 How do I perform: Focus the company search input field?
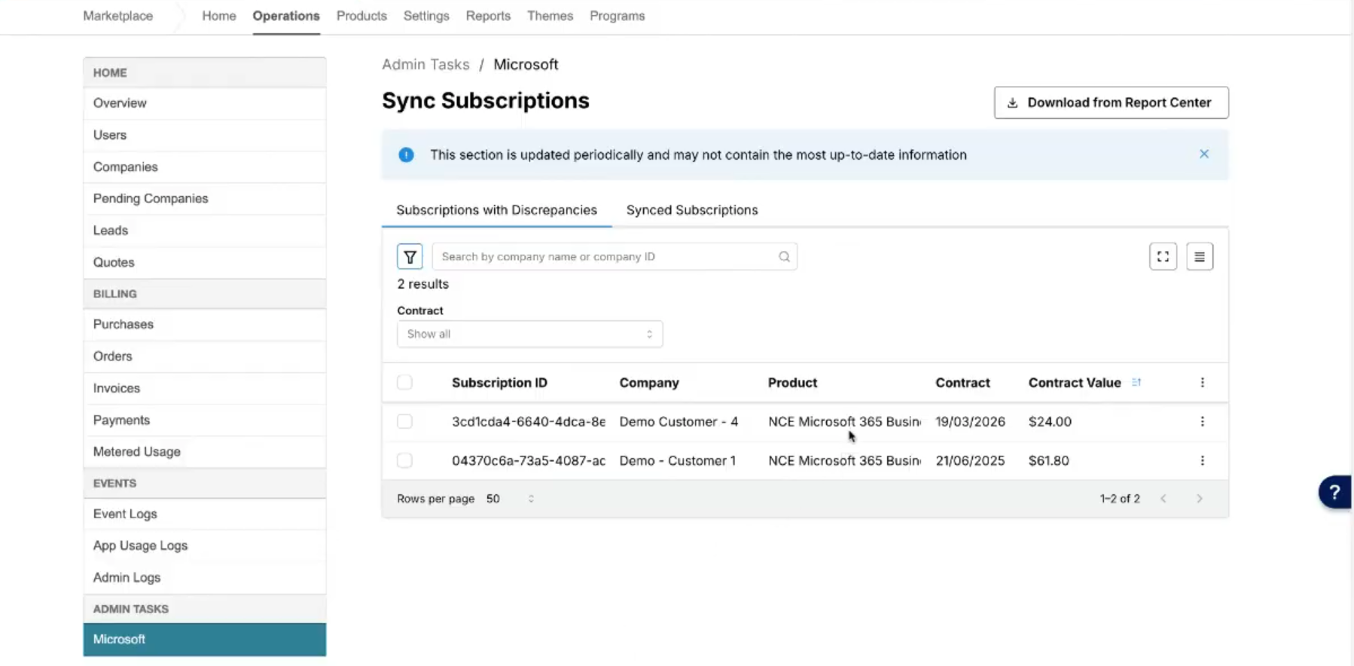[614, 257]
